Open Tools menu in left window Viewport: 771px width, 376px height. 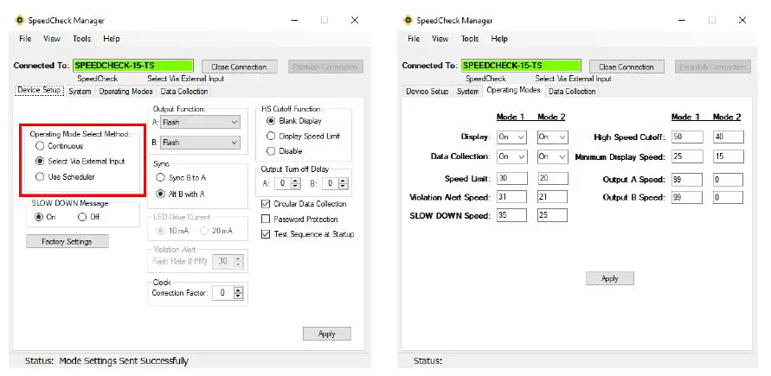coord(81,39)
